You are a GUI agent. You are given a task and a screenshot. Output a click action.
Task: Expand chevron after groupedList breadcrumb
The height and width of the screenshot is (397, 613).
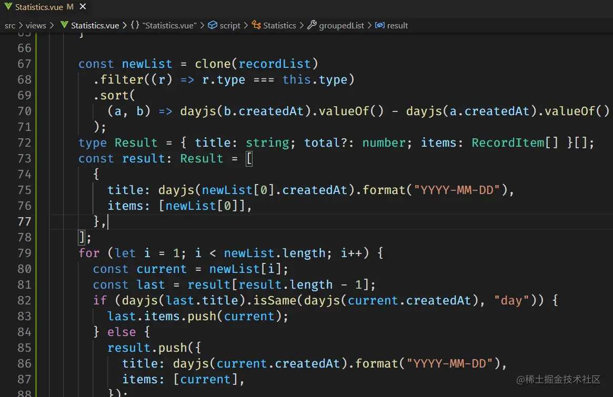(369, 25)
